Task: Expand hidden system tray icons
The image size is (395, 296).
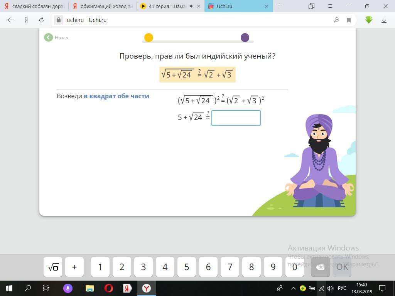Action: click(x=293, y=288)
